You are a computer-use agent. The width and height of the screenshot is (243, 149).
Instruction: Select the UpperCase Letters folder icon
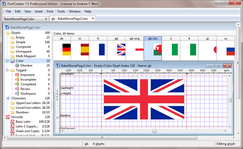click(x=13, y=103)
